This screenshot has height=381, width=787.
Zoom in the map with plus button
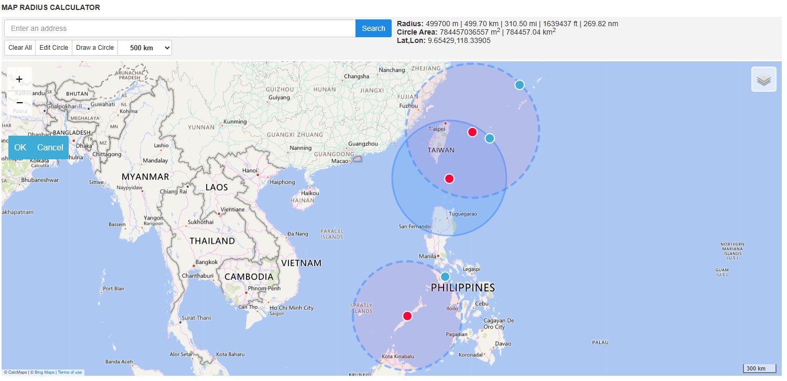19,79
